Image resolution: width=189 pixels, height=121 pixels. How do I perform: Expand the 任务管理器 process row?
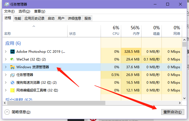tap(6, 75)
